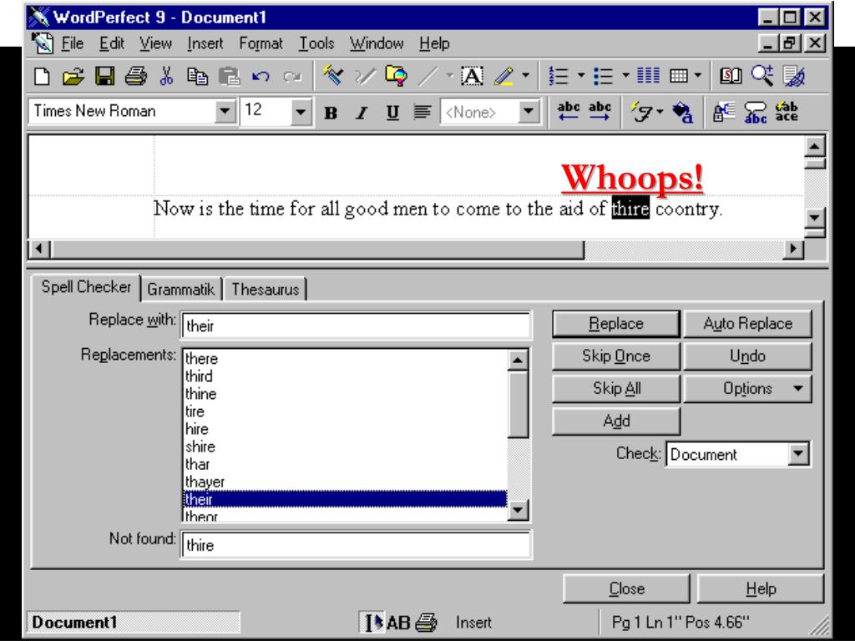This screenshot has height=641, width=855.
Task: Open a file with the folder icon
Action: click(x=73, y=76)
